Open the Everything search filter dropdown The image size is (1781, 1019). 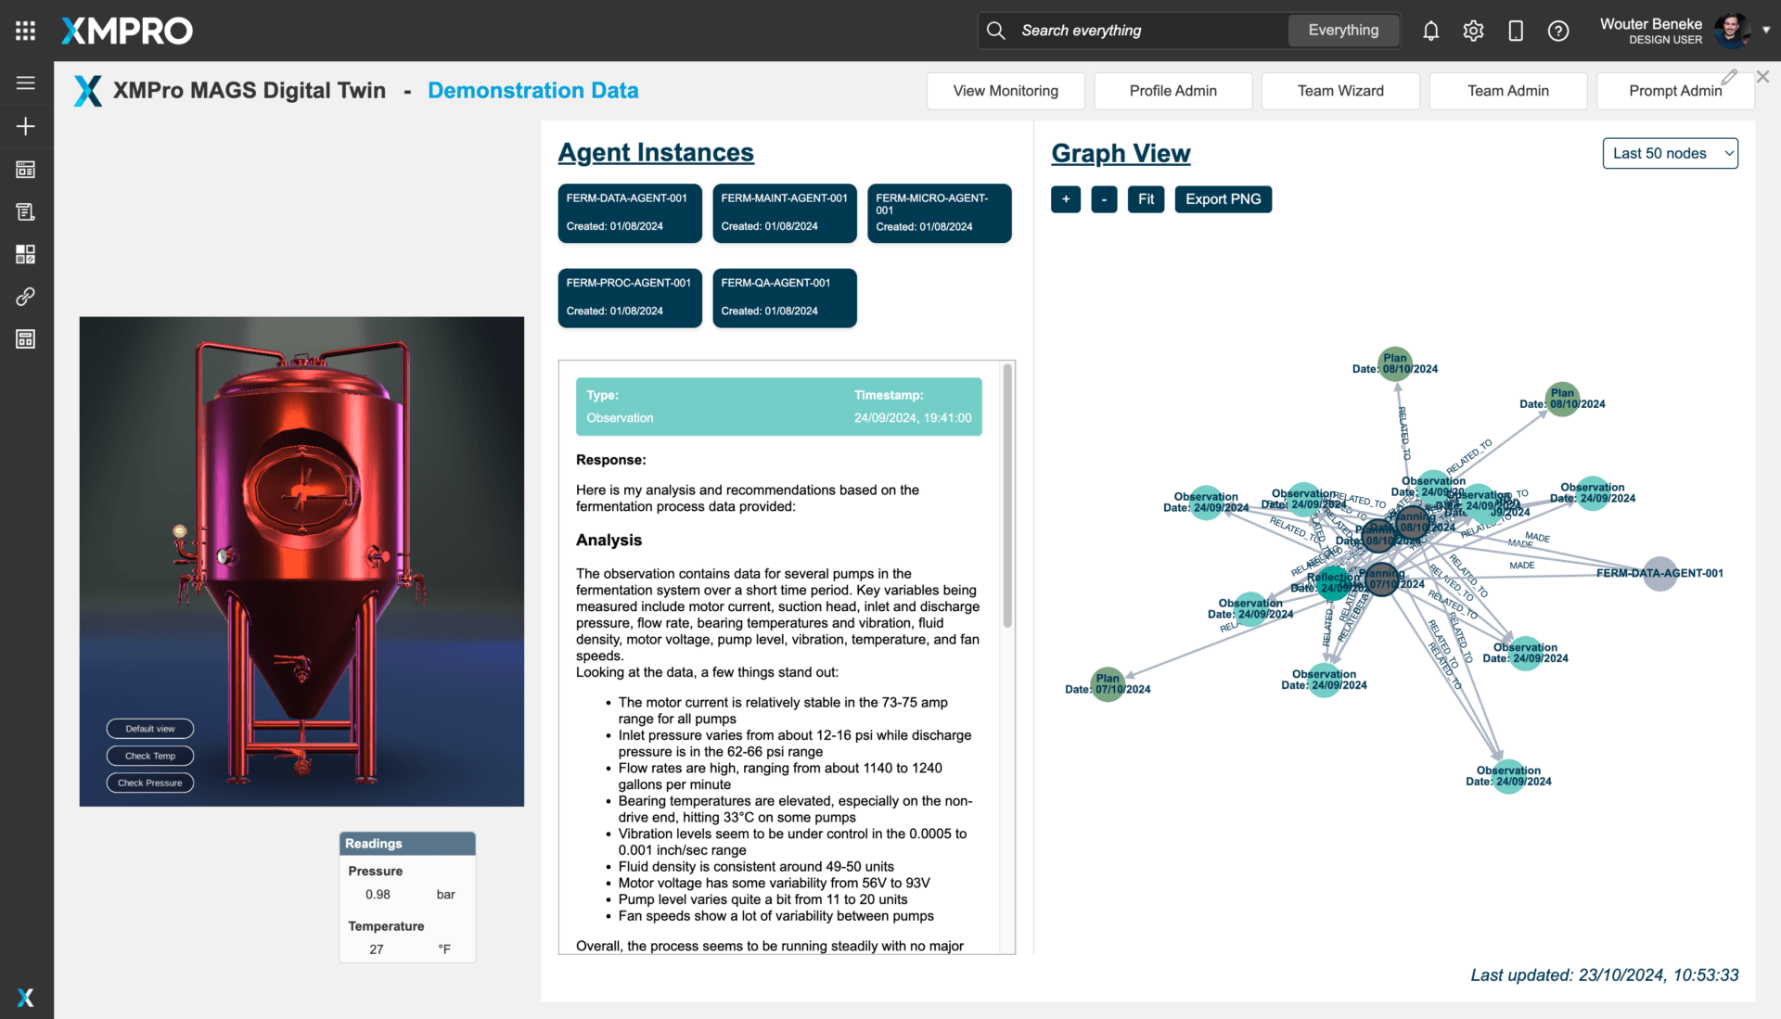(1343, 31)
